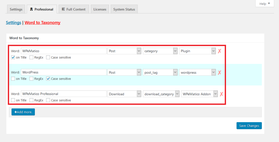Click the '+Add more.' button
The width and height of the screenshot is (279, 142).
(23, 112)
